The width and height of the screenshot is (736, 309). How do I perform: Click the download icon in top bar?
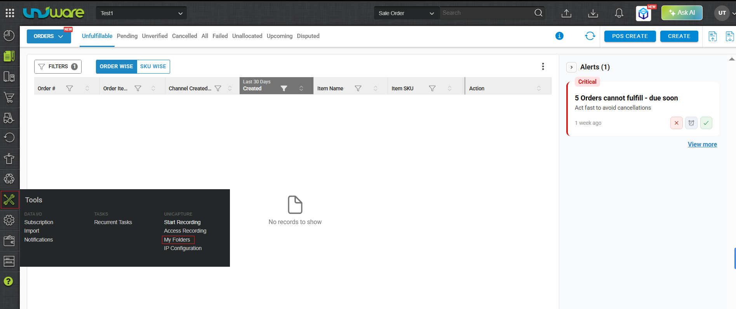593,13
